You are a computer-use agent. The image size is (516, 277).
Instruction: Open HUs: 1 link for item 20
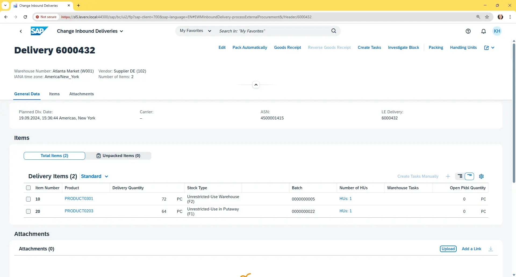(346, 211)
